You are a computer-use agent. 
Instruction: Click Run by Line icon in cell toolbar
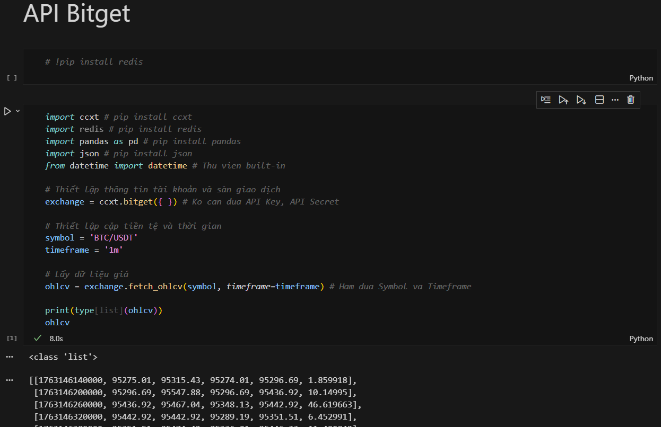(x=546, y=100)
